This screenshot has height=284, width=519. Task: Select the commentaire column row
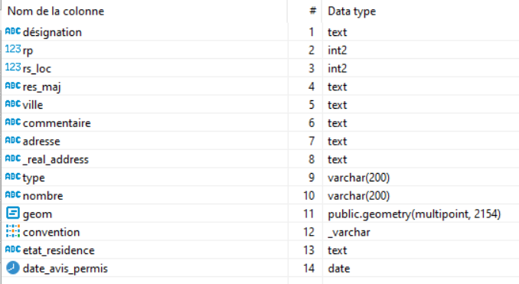[x=260, y=122]
